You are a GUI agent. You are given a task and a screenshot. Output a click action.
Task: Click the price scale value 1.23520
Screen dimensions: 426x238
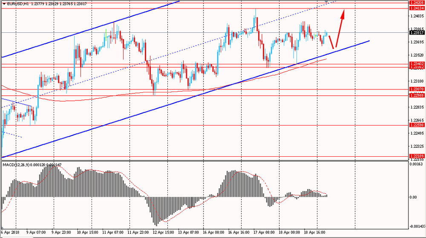click(417, 55)
